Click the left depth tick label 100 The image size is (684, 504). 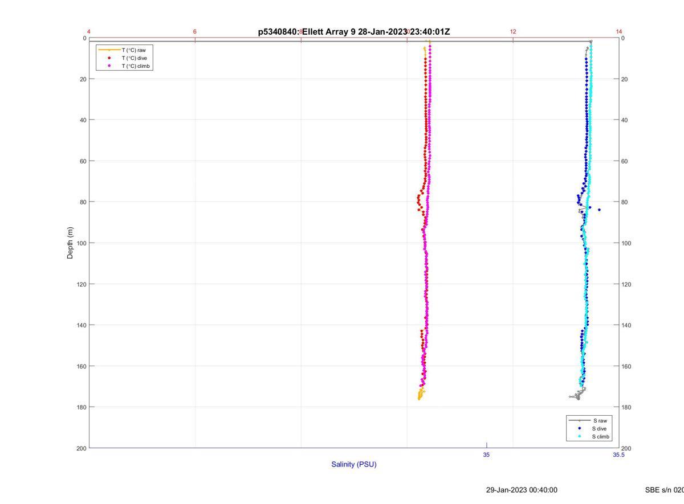pos(81,243)
